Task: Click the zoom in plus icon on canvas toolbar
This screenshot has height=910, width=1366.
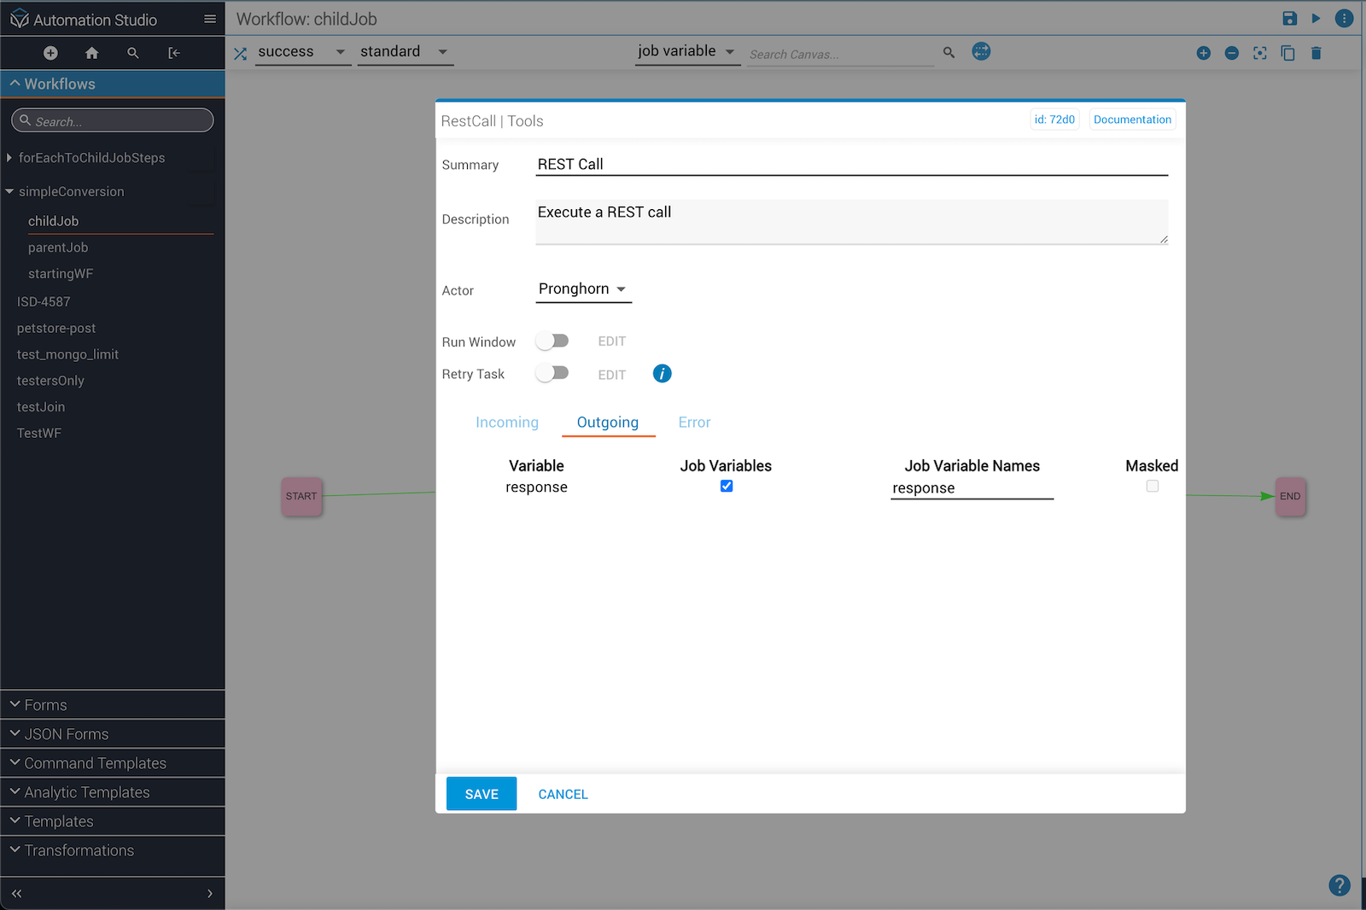Action: tap(1203, 53)
